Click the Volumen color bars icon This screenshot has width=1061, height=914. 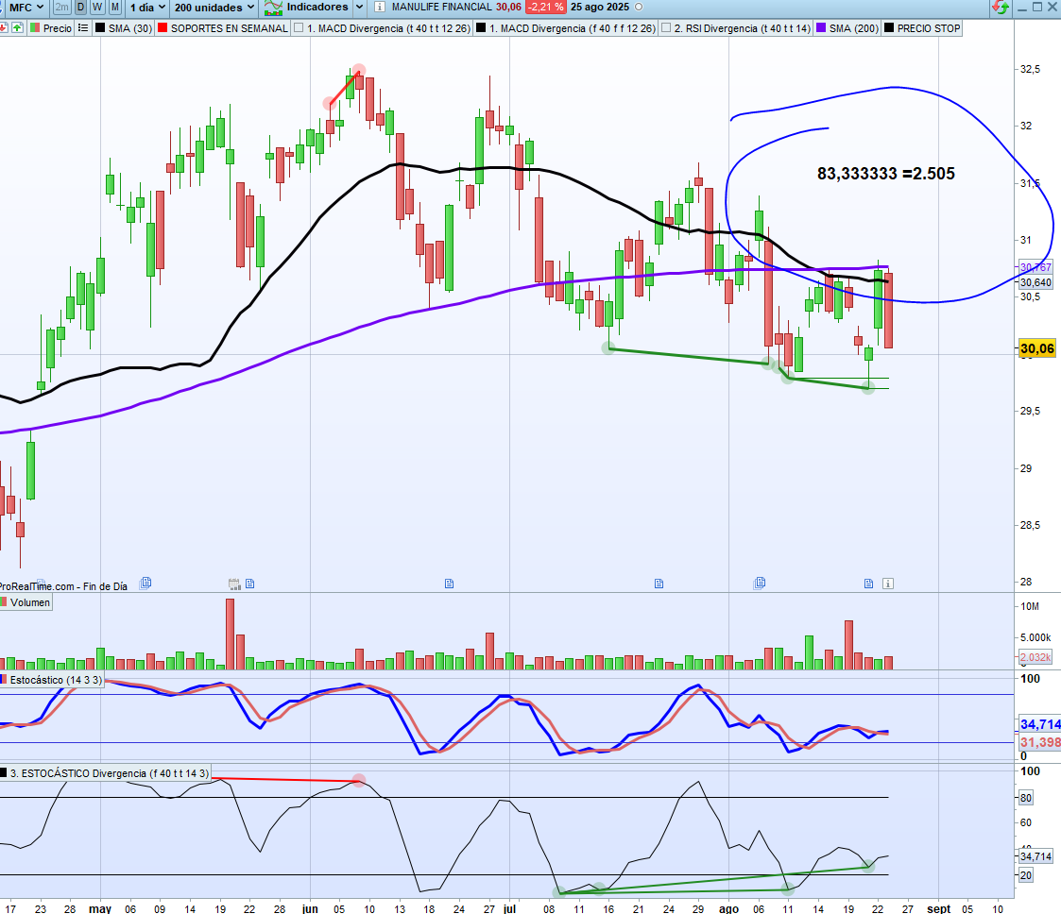[x=4, y=602]
